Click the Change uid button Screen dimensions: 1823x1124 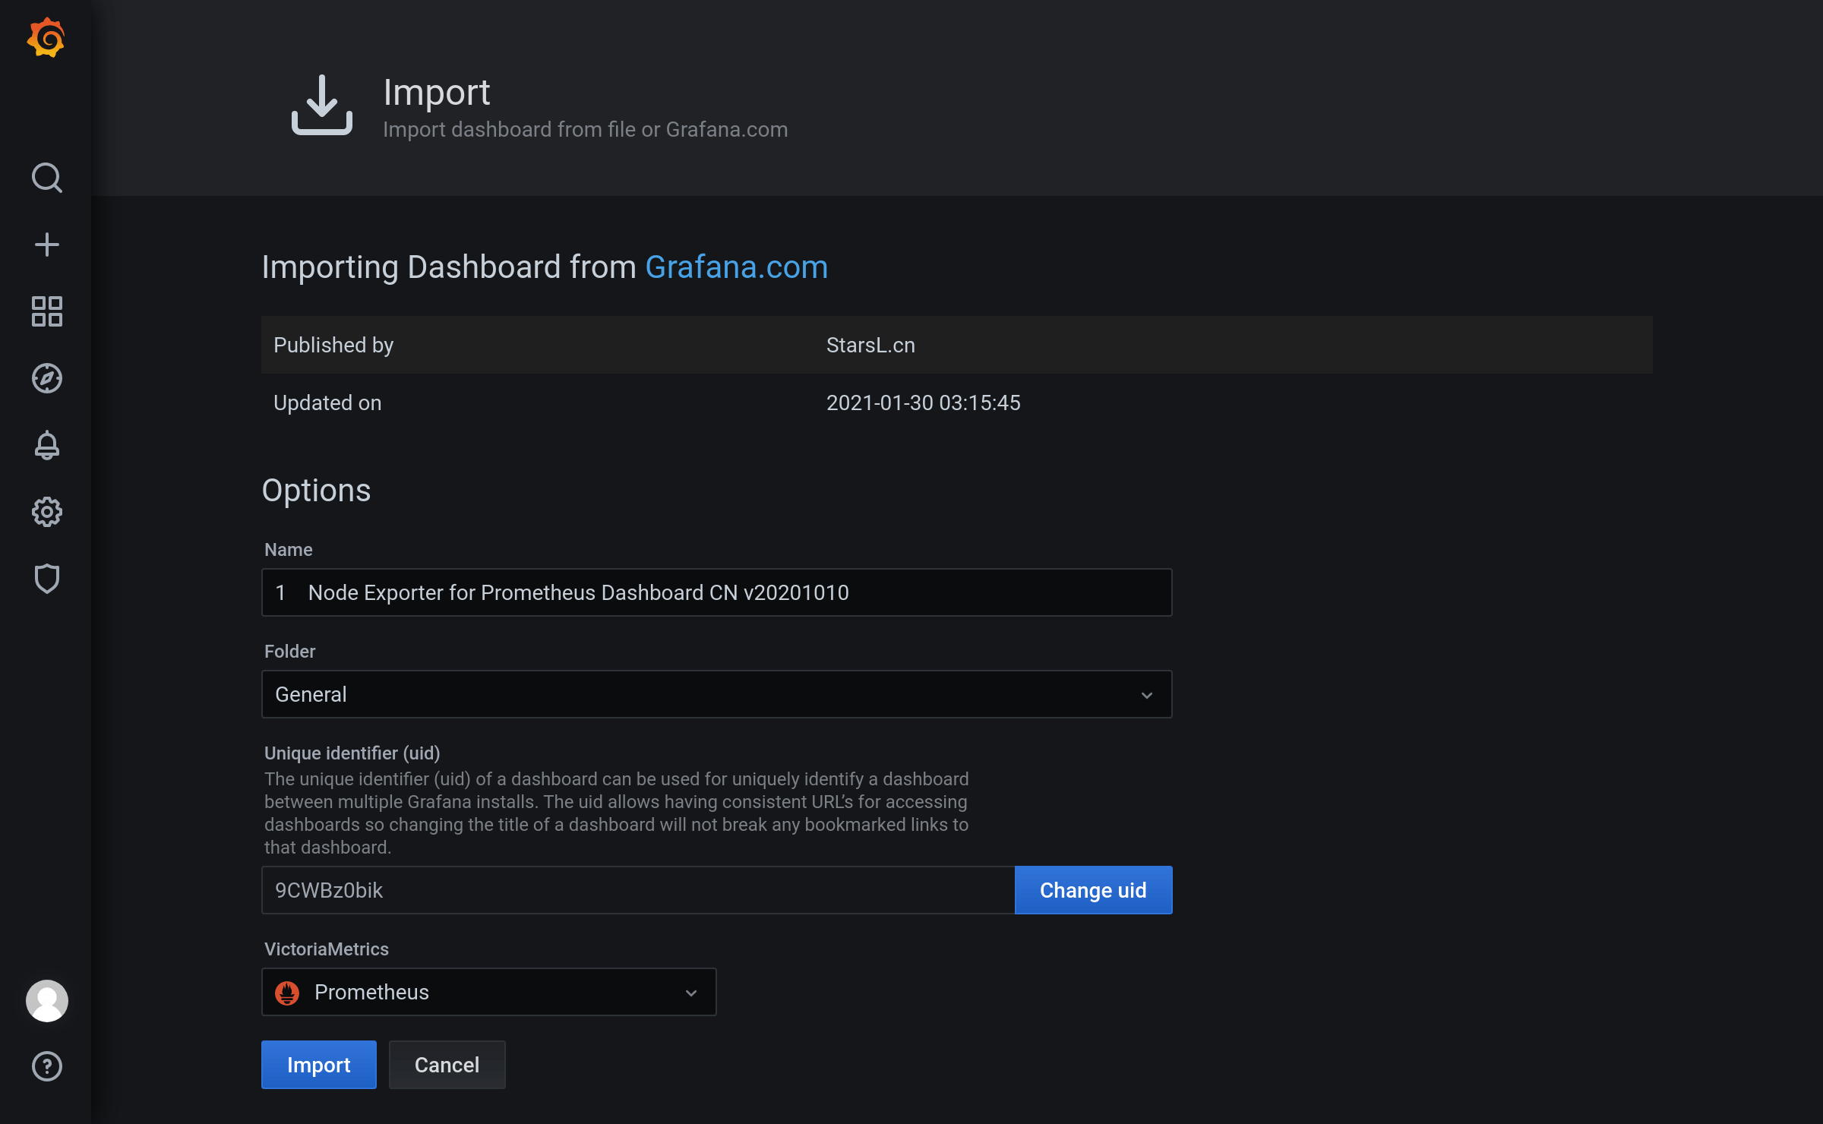pos(1092,889)
